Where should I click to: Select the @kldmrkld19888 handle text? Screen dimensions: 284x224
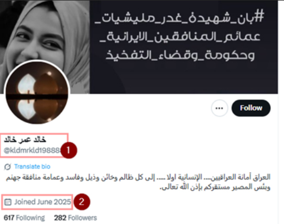click(32, 150)
